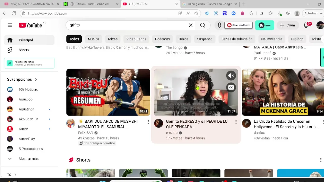
Task: Open options menu for Baki Dou video
Action: tap(148, 122)
